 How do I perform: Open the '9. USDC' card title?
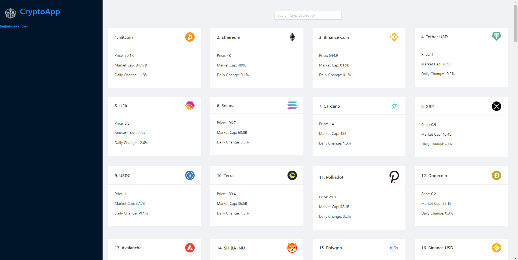pyautogui.click(x=123, y=175)
